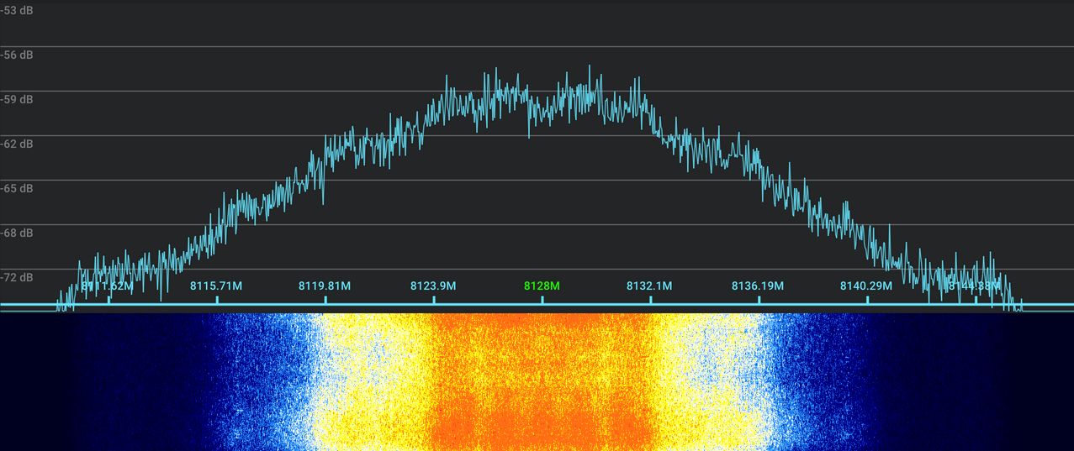Select the 8111.62M frequency marker
This screenshot has height=451, width=1074.
pos(108,286)
